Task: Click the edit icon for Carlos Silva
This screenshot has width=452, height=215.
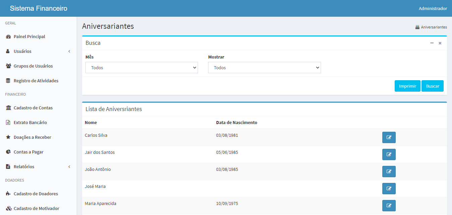Action: [389, 137]
